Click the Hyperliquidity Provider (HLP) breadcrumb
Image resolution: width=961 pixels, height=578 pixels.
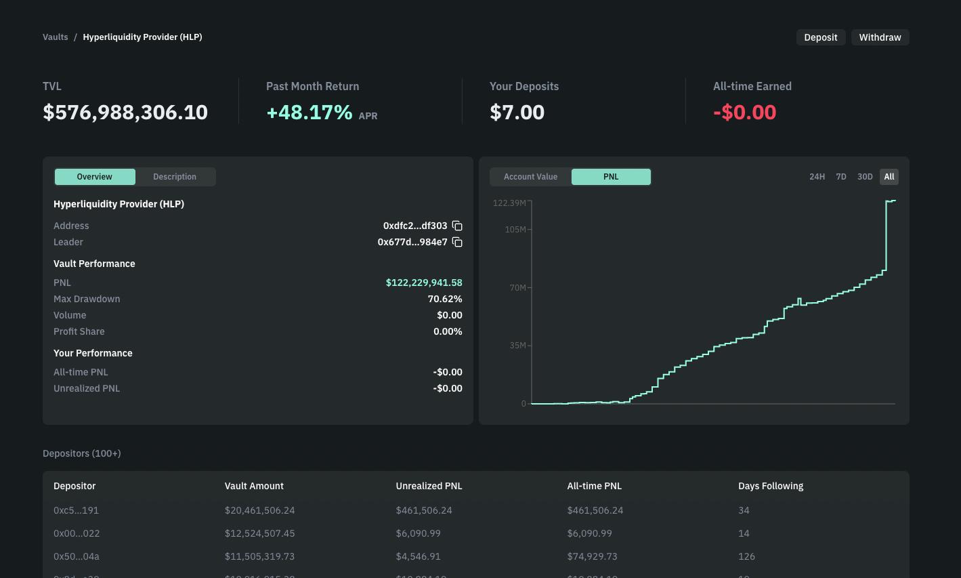point(142,37)
